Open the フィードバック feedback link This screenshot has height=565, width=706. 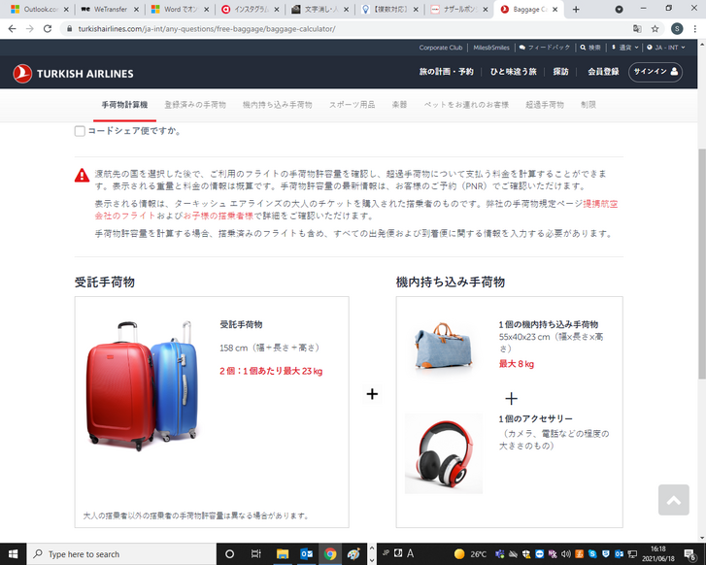(546, 47)
